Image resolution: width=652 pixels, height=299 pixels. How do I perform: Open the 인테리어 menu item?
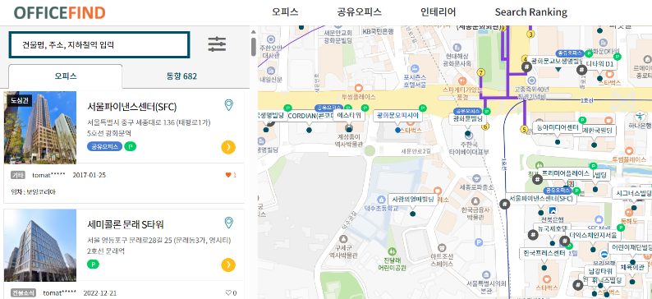point(438,12)
